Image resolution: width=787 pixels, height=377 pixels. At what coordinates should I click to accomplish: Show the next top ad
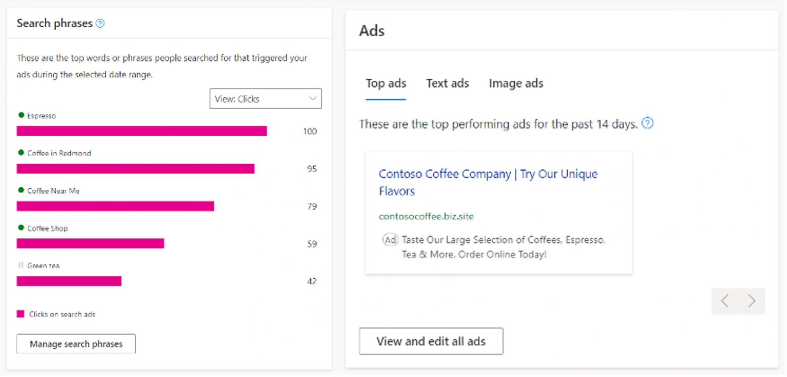click(752, 301)
